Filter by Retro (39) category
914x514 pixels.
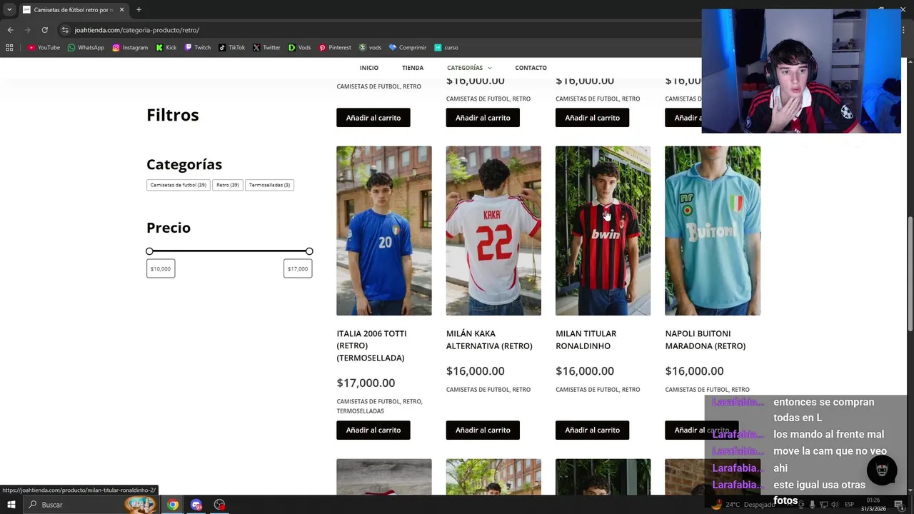228,185
